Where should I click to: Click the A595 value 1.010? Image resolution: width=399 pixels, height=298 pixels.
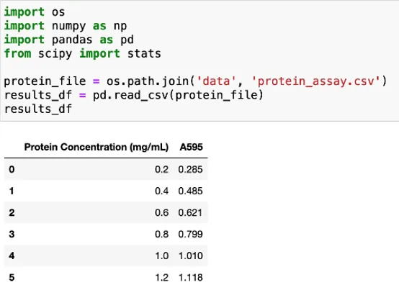(x=191, y=256)
